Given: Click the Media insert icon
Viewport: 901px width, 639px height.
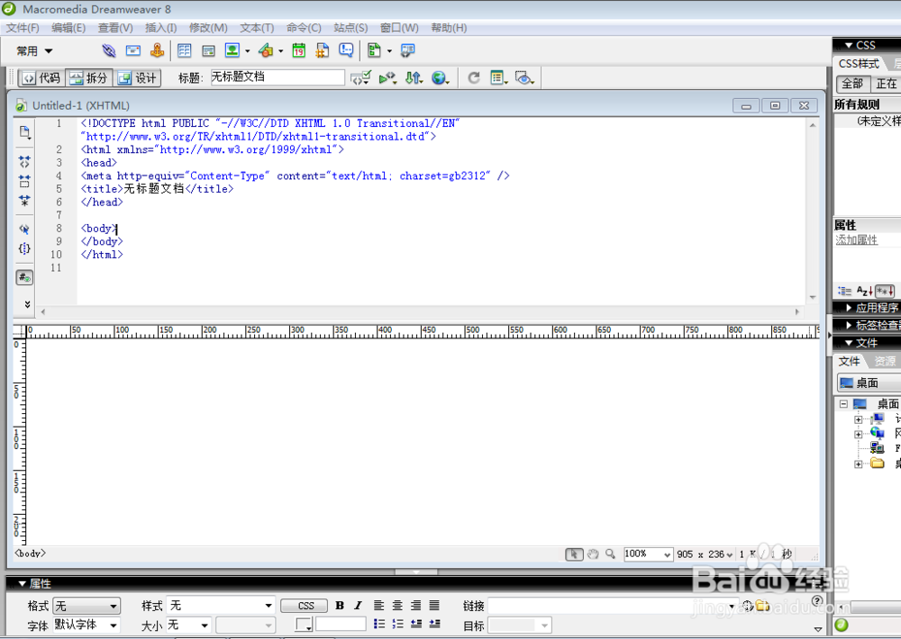Looking at the screenshot, I should pyautogui.click(x=266, y=50).
